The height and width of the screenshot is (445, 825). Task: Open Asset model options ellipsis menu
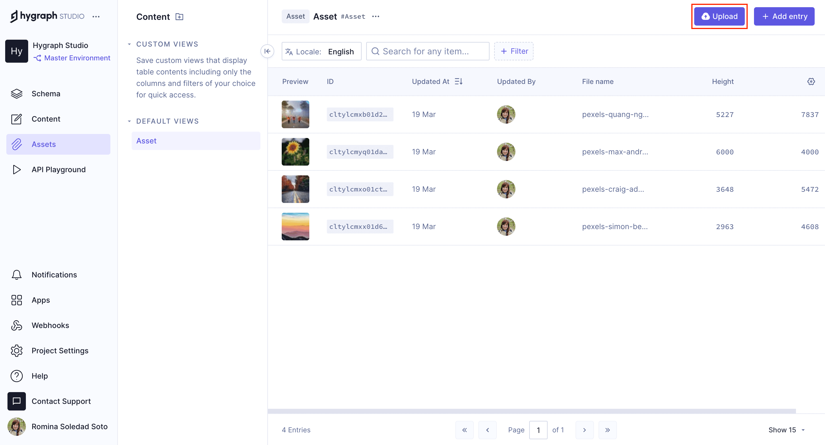(x=376, y=16)
